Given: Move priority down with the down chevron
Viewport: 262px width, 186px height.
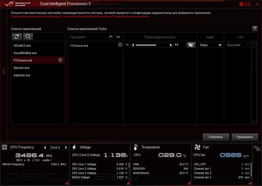Looking at the screenshot, I should coord(118,37).
